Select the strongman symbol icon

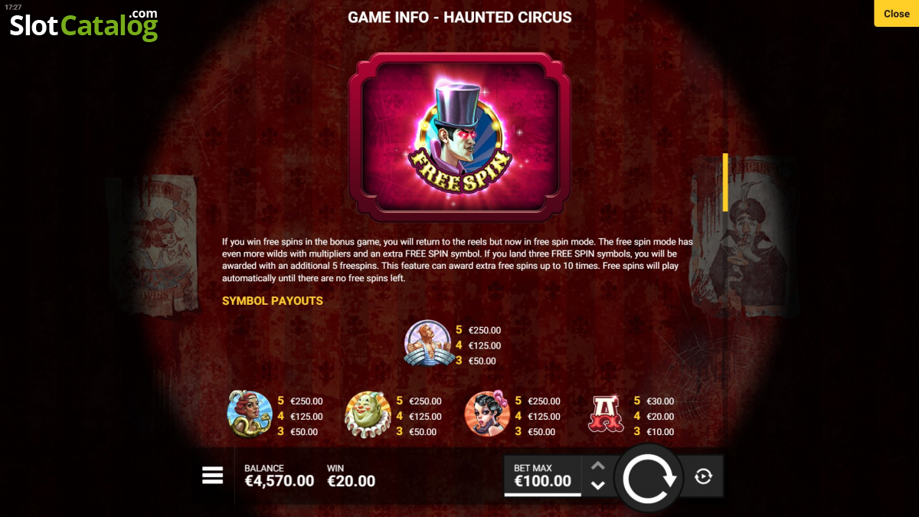click(428, 345)
